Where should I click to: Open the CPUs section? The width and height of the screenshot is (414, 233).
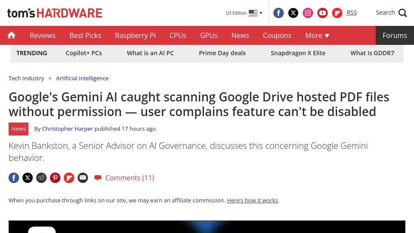pyautogui.click(x=178, y=35)
